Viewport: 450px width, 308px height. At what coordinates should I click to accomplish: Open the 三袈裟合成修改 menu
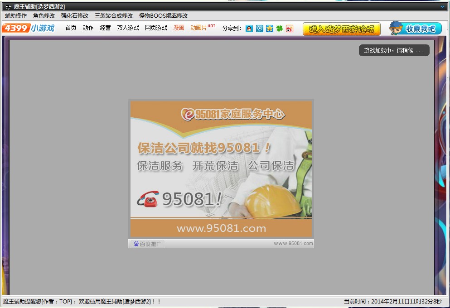114,16
